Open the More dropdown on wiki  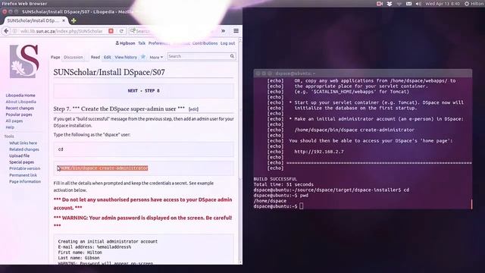pos(156,58)
